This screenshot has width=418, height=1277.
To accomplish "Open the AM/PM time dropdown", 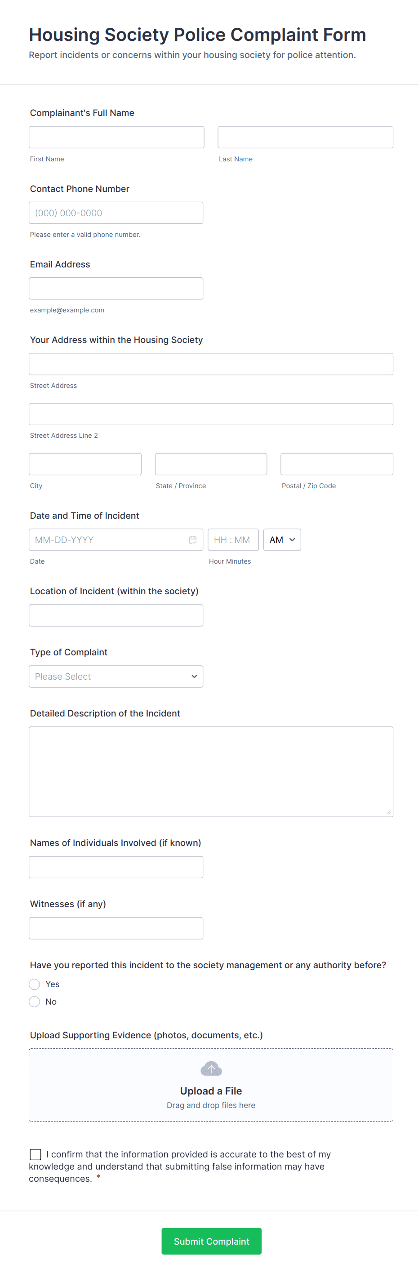I will (282, 539).
